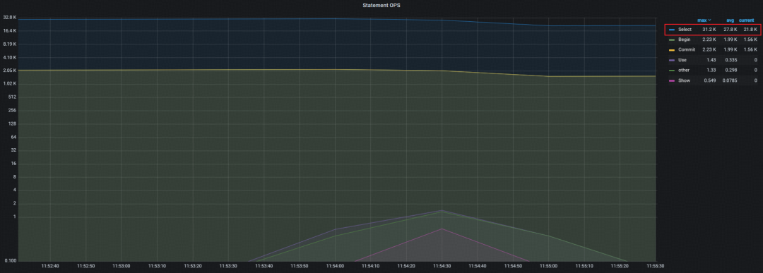
Task: Open the purple Use series color swatch
Action: 672,60
